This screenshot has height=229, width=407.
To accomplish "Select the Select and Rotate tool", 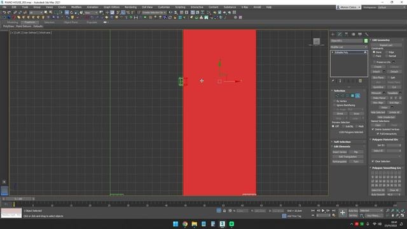I will pos(72,13).
